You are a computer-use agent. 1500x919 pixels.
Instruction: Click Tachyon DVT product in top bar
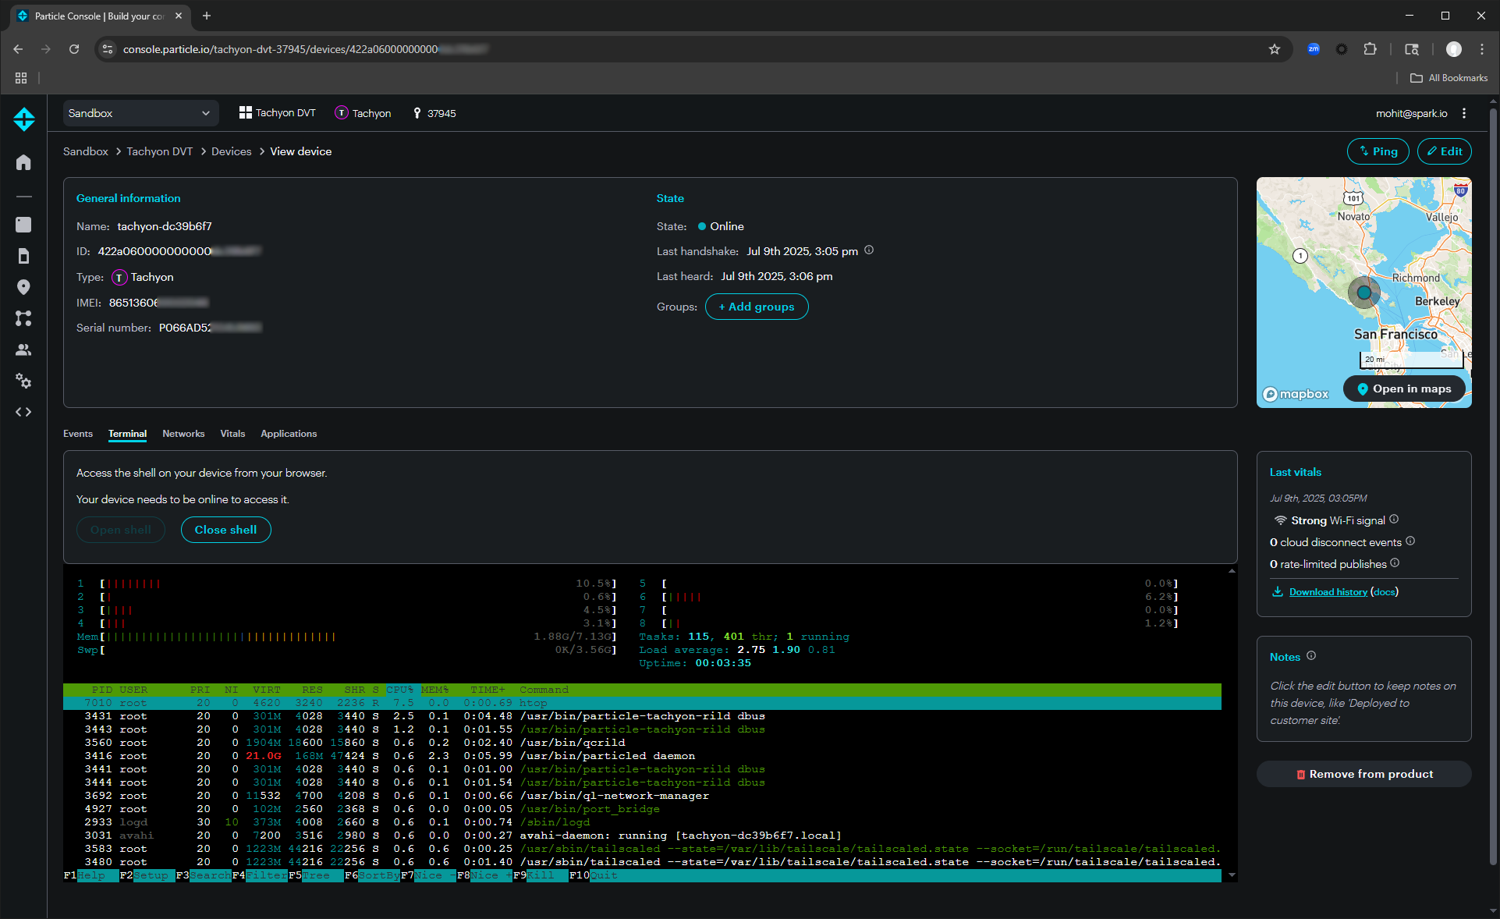point(278,113)
